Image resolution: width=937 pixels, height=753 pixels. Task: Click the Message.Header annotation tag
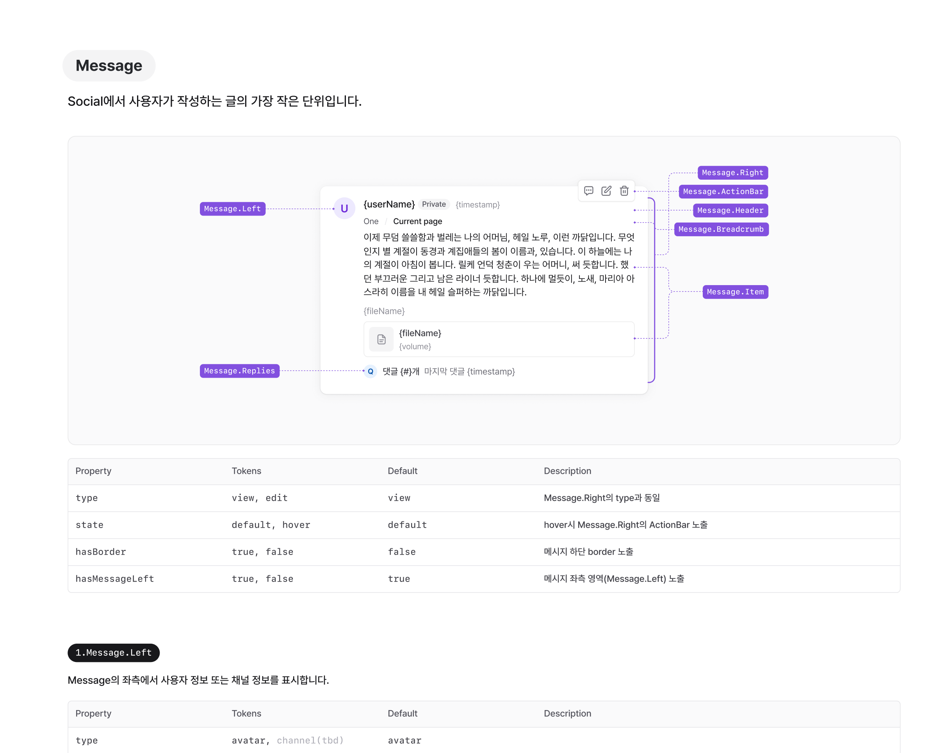(730, 211)
